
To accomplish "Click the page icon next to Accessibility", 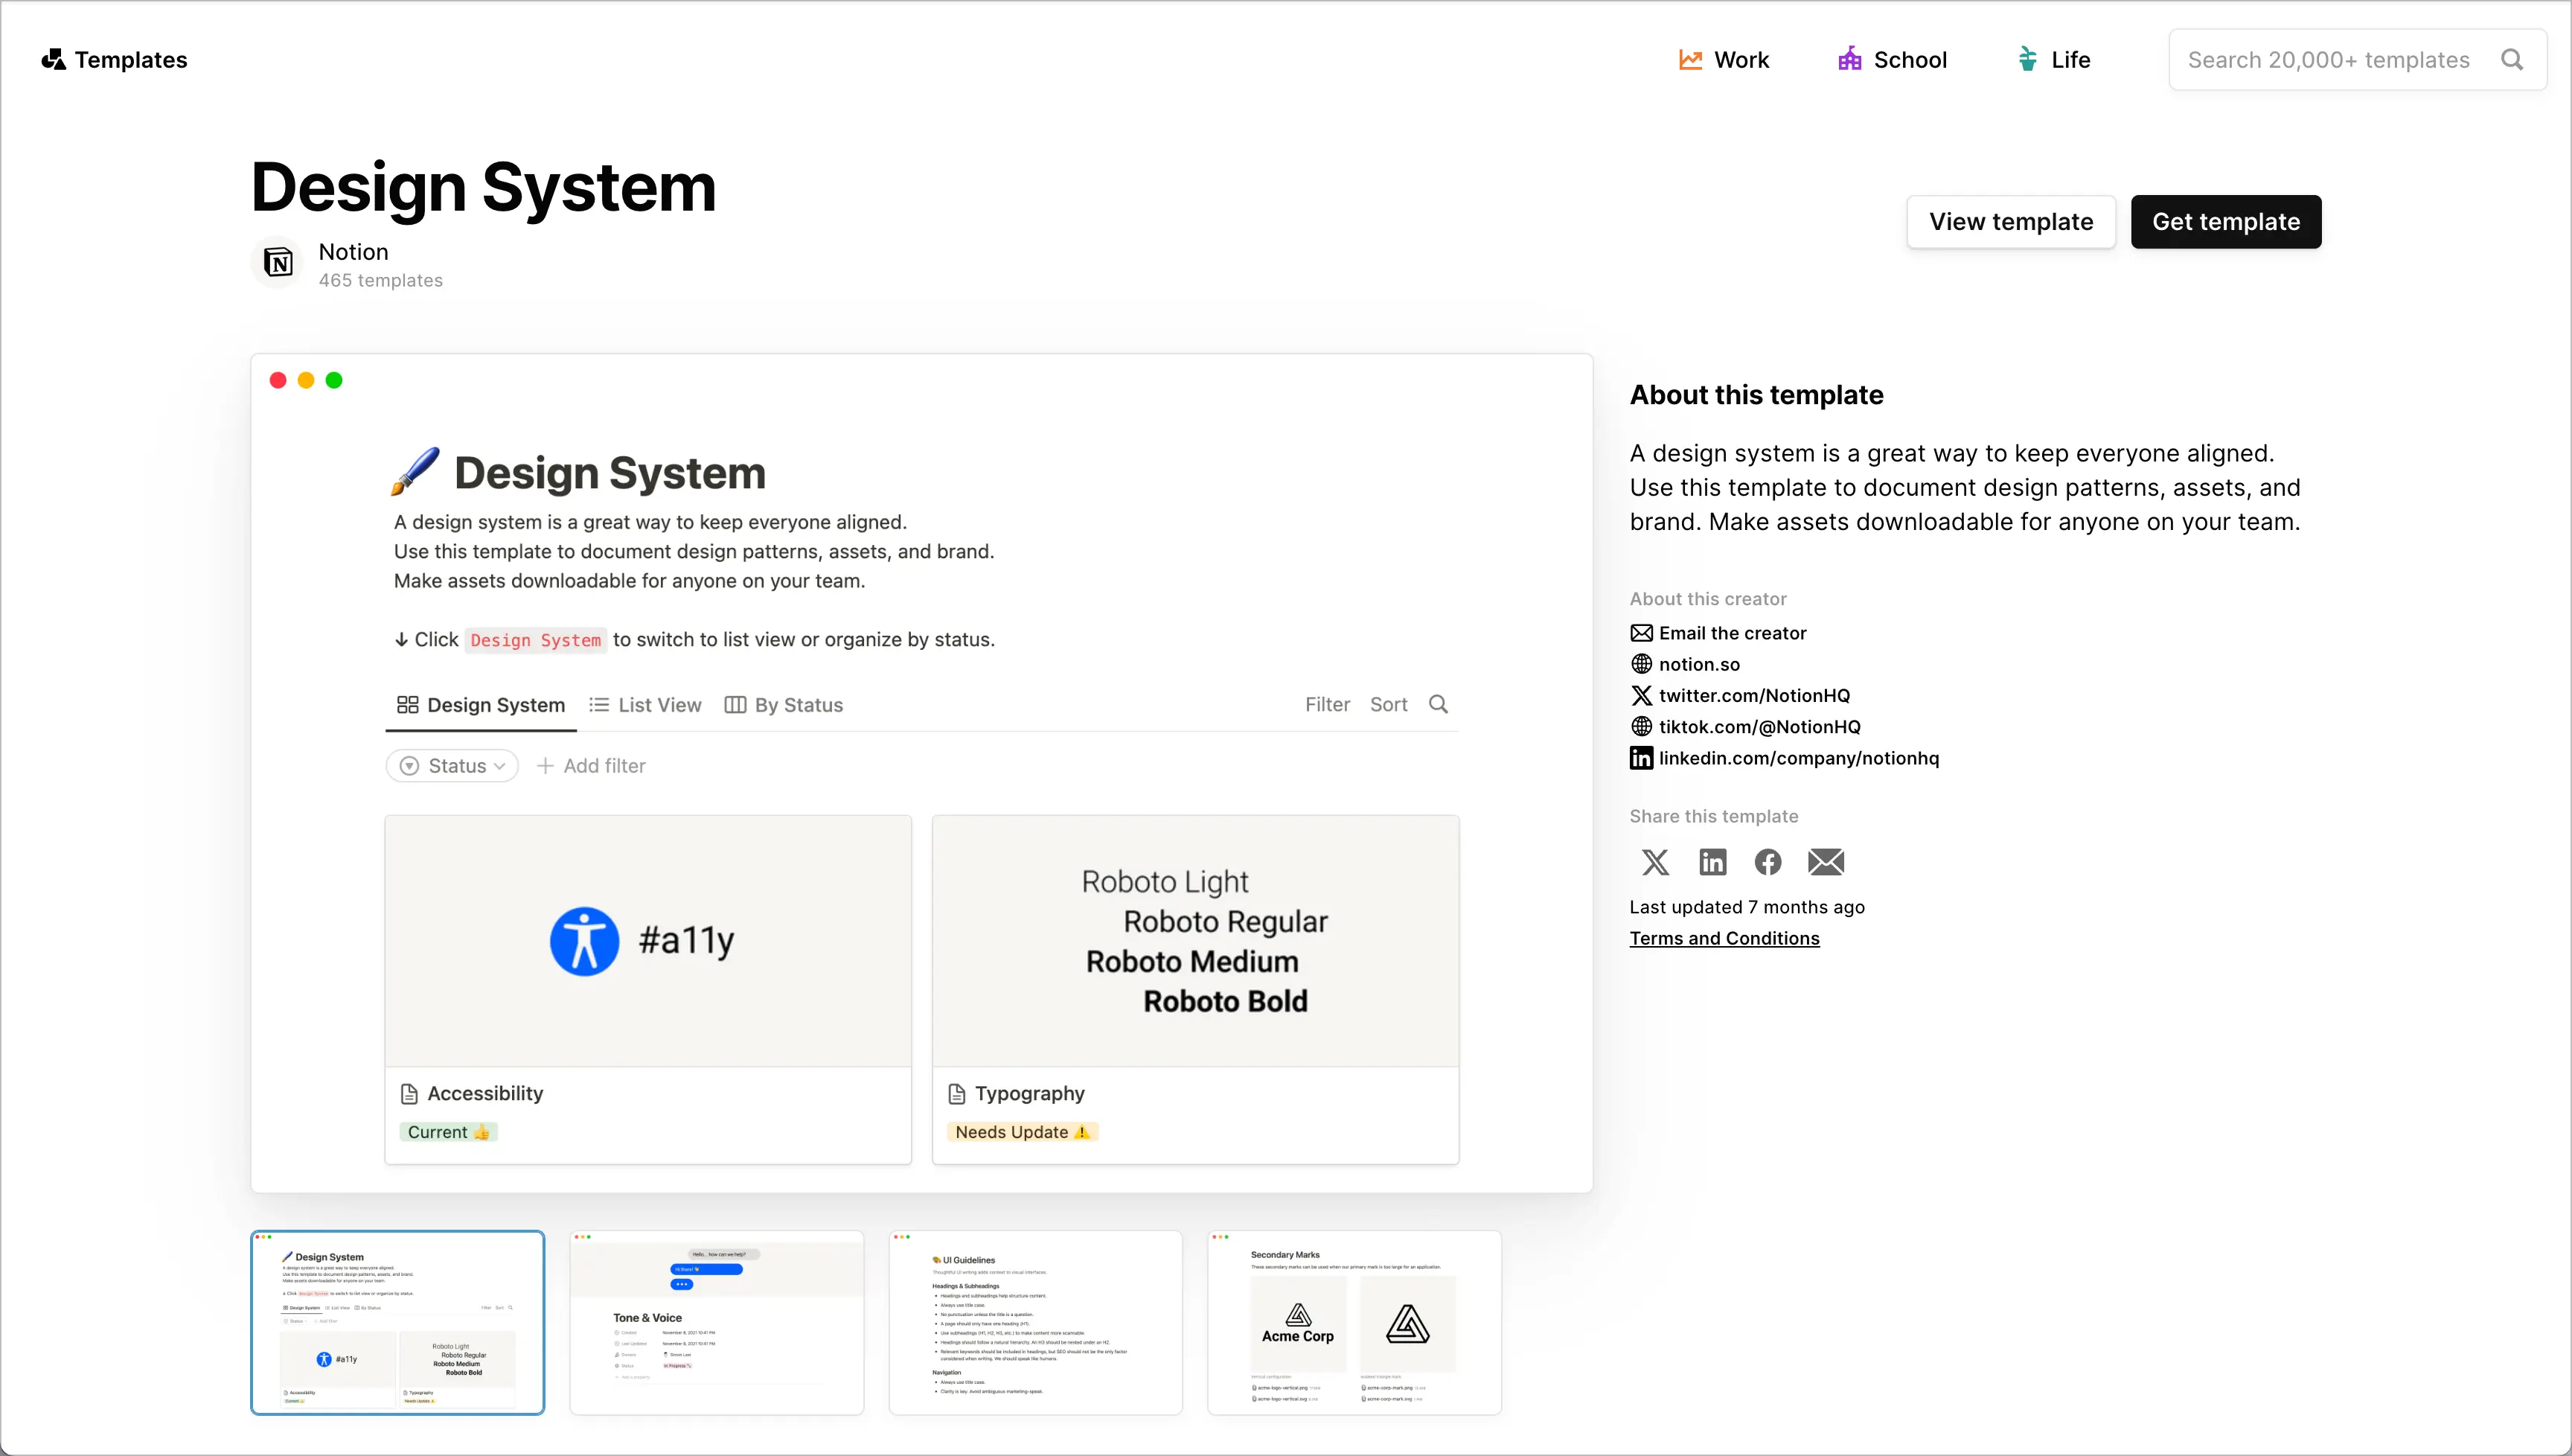I will pyautogui.click(x=409, y=1094).
